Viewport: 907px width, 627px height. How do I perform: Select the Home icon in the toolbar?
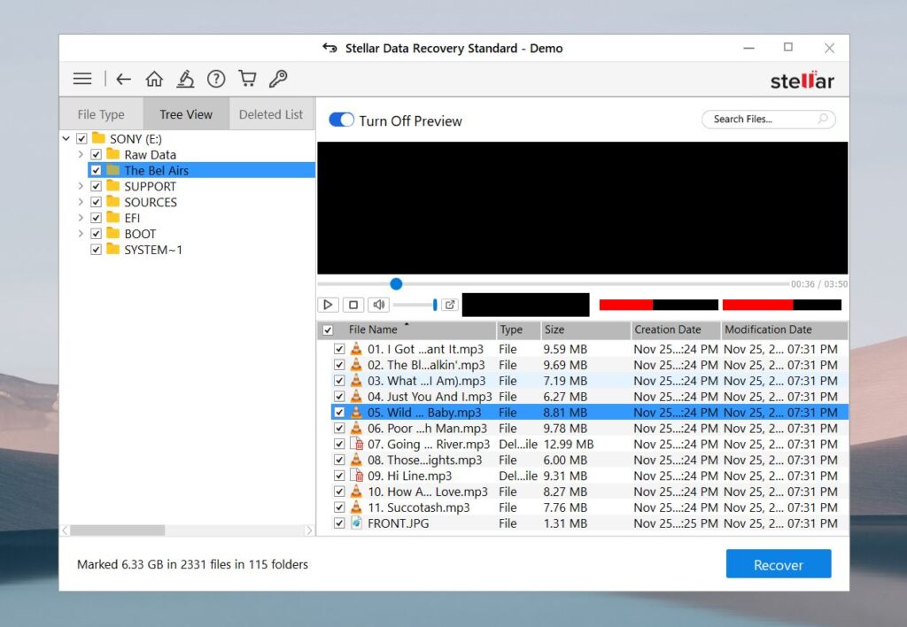tap(154, 78)
